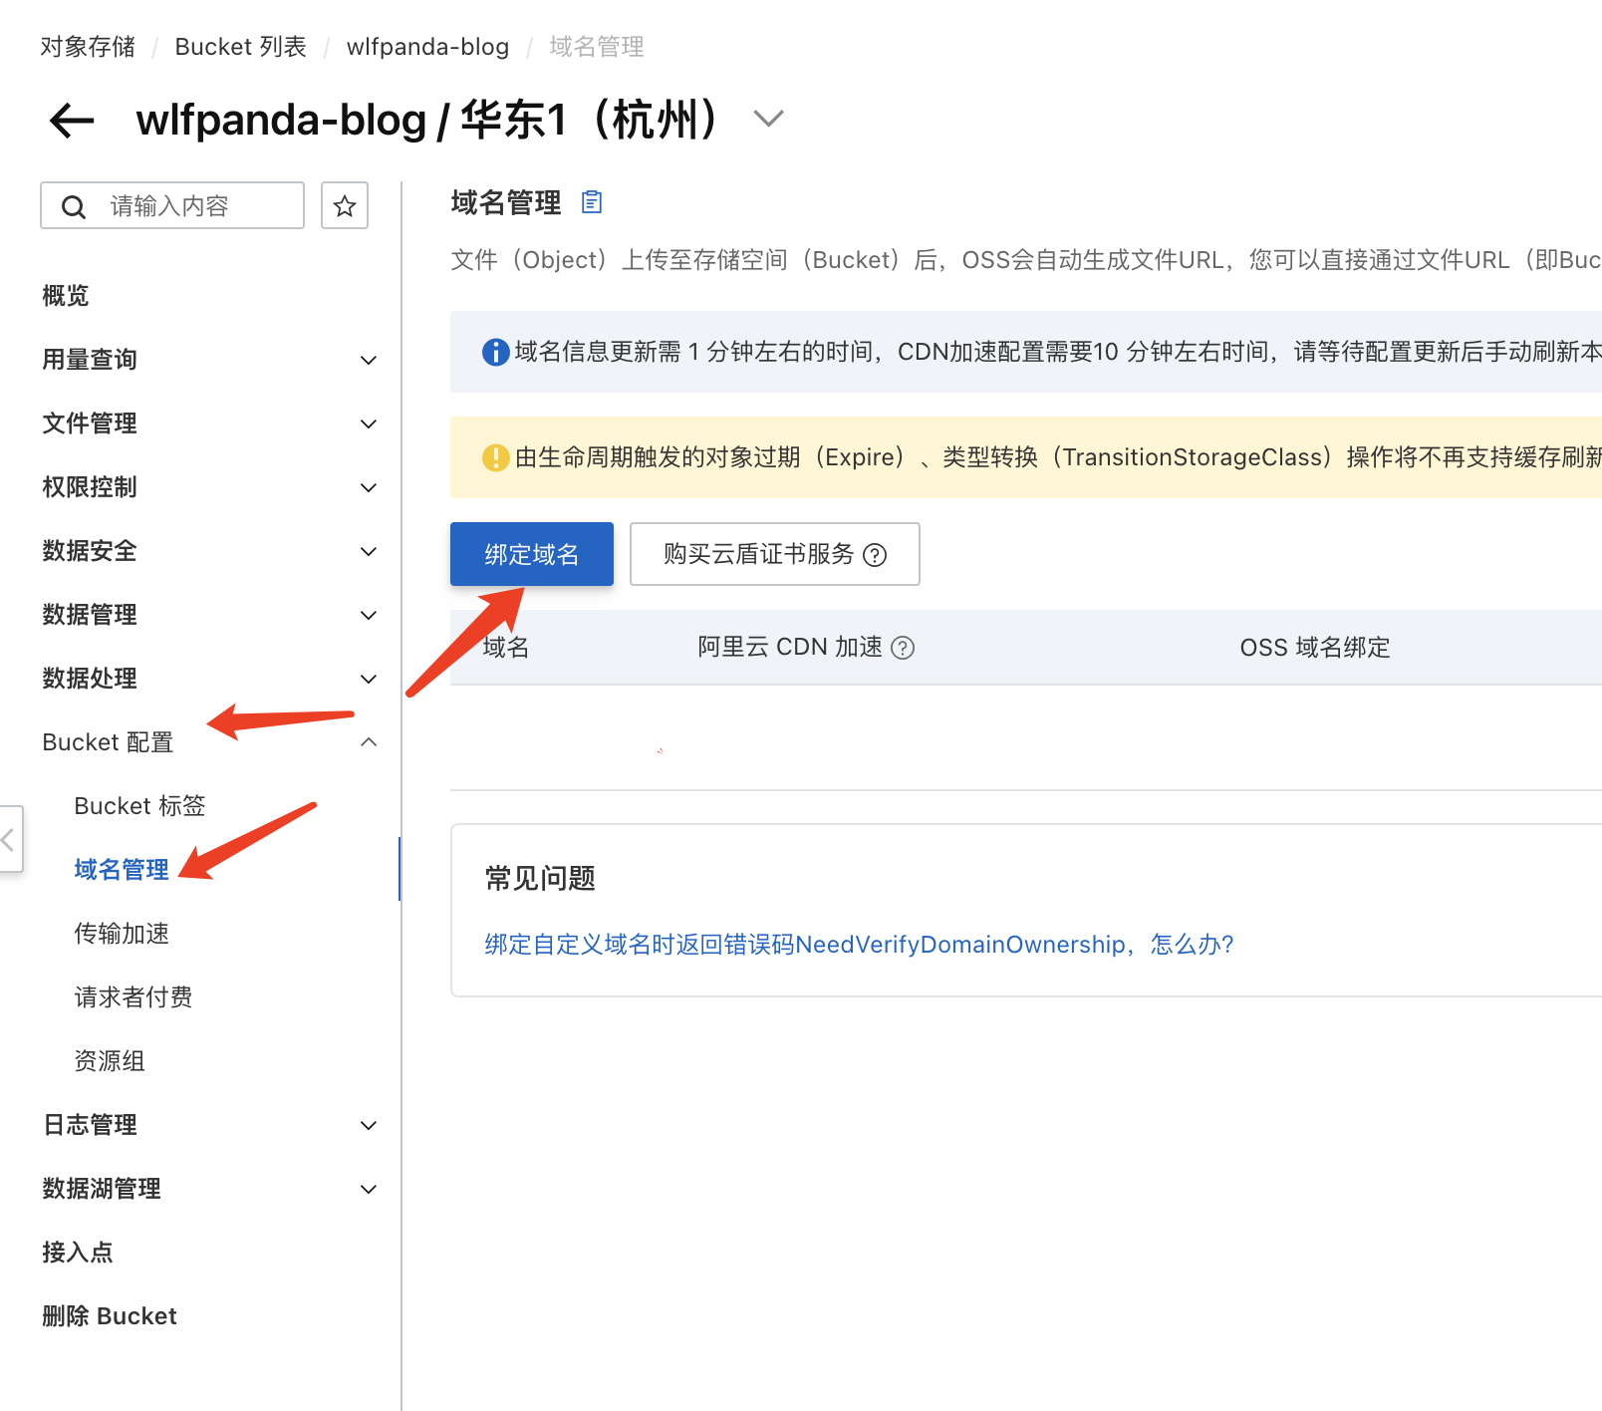Click the 域名管理 breadcrumb text
The width and height of the screenshot is (1602, 1411).
click(x=597, y=47)
